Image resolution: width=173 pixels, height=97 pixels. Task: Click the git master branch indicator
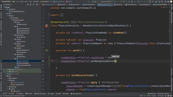click(x=161, y=96)
